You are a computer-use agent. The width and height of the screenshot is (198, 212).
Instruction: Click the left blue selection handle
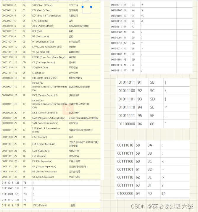point(83,7)
